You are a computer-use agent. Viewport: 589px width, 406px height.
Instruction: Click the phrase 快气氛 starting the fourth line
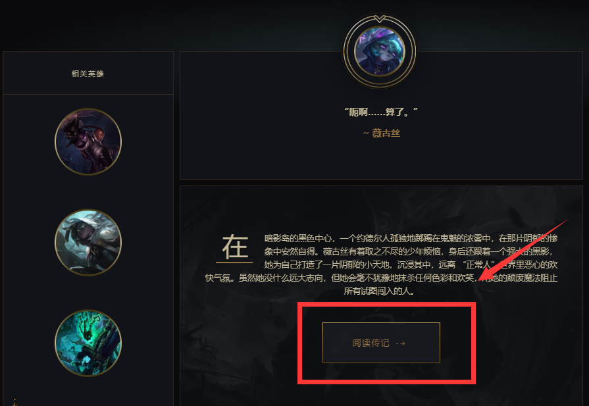coord(218,278)
